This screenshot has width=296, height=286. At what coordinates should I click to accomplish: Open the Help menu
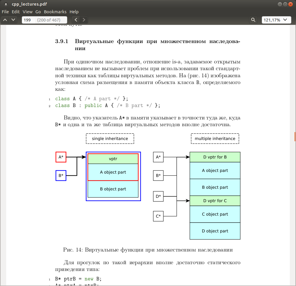[x=74, y=12]
